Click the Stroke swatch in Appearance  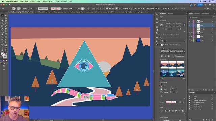coord(161,89)
